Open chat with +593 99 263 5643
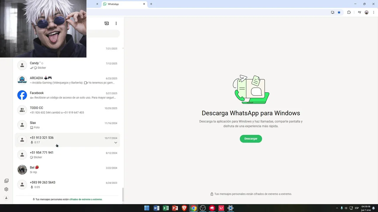378x212 pixels. (x=67, y=185)
